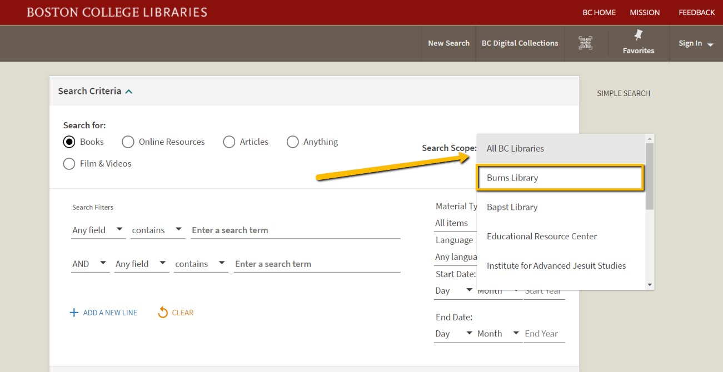The height and width of the screenshot is (372, 723).
Task: Choose Bapst Library from the scope list
Action: coord(561,207)
